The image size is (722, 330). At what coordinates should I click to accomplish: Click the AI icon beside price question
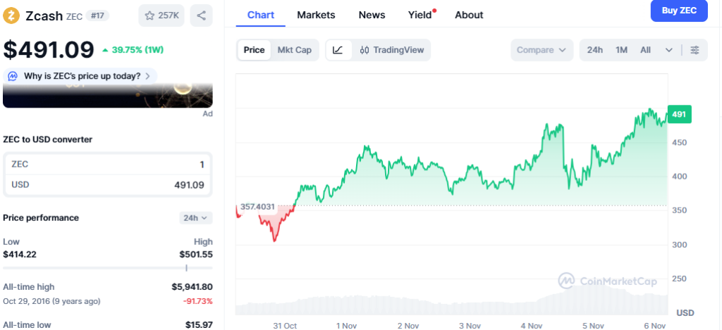click(x=13, y=76)
